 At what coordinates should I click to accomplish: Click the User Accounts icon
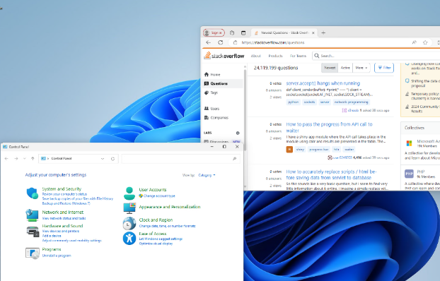(x=129, y=193)
